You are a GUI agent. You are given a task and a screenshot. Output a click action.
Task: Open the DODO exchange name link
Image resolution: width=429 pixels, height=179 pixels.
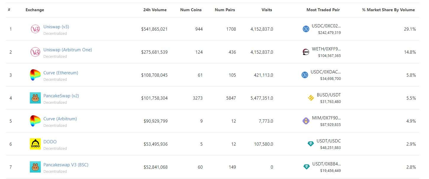[50, 142]
